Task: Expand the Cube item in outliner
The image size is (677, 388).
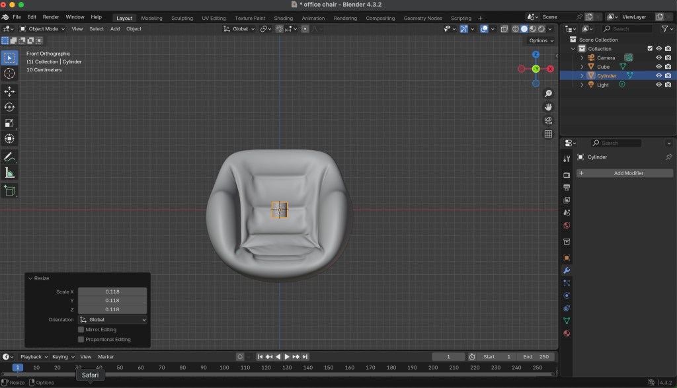Action: pos(582,67)
